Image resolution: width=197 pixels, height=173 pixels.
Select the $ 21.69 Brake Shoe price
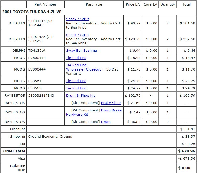coord(134,103)
